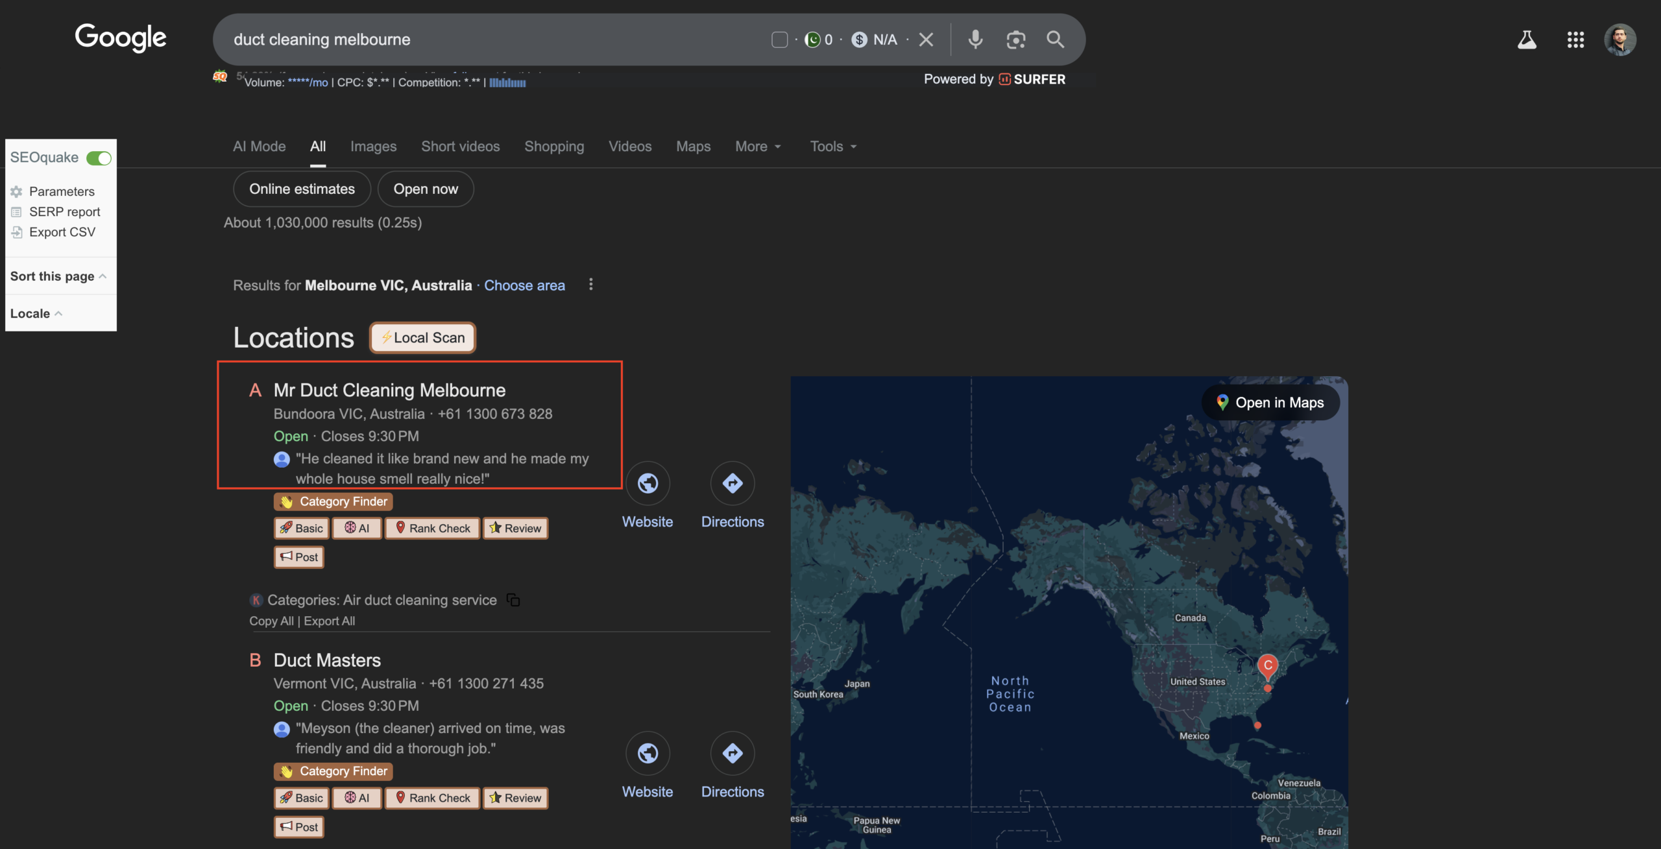The image size is (1661, 849).
Task: Copy categories with the copy icon
Action: [513, 600]
